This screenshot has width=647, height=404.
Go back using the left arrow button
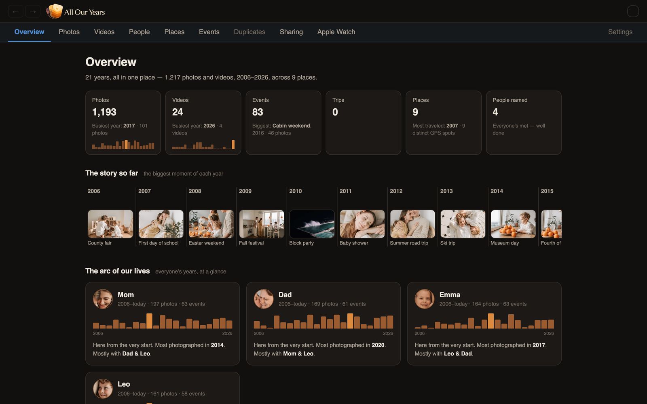(16, 12)
